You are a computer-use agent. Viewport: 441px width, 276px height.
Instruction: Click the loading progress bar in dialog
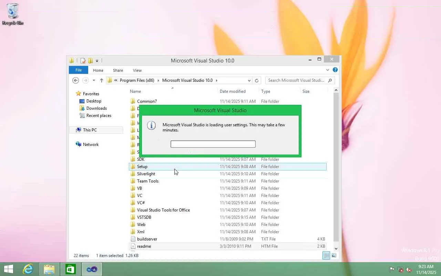(x=213, y=144)
